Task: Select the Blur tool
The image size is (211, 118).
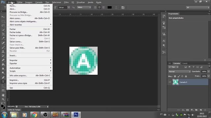Action: point(3,69)
